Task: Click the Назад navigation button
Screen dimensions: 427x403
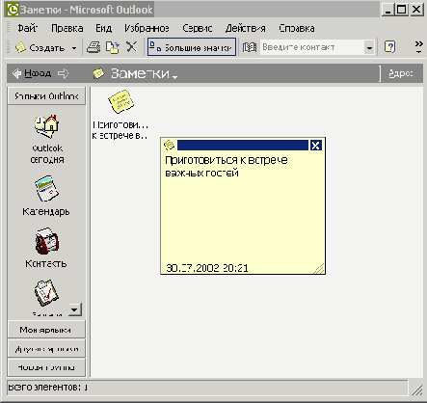Action: coord(32,73)
